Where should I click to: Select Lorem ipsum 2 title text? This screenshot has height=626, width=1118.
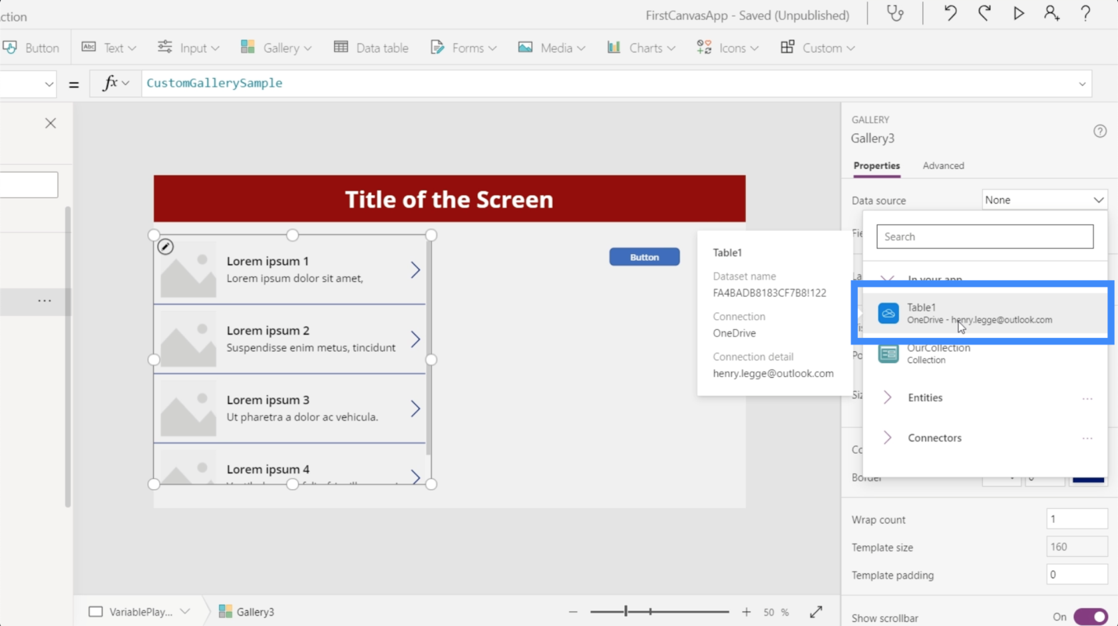point(268,331)
